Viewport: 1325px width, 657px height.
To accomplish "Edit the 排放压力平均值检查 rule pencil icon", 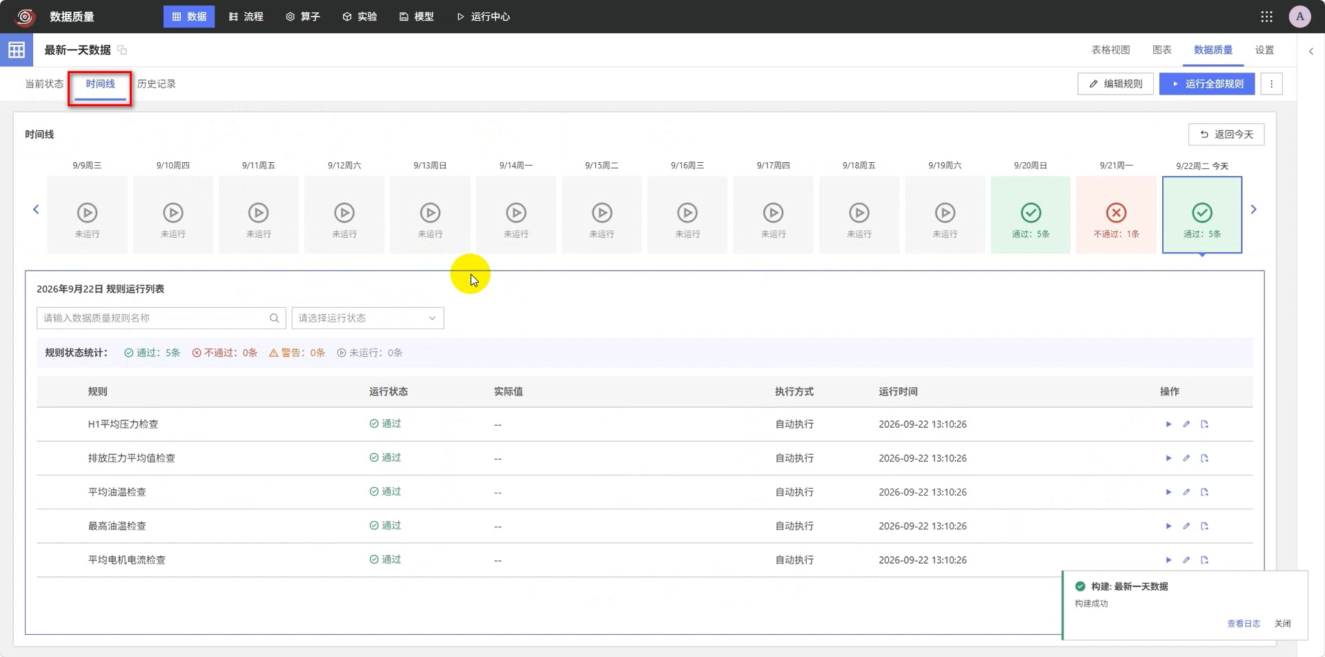I will point(1186,458).
